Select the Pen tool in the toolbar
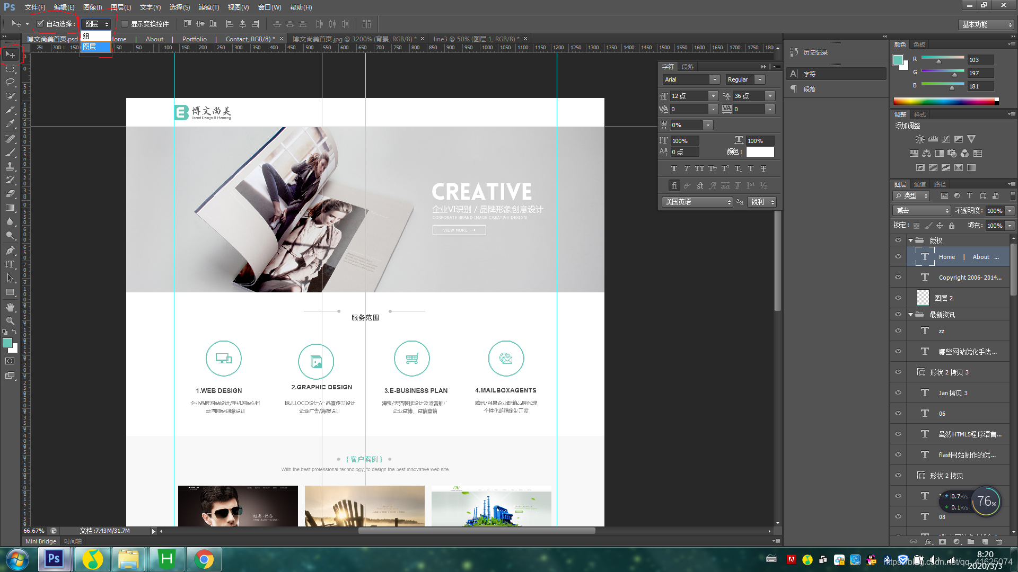 tap(10, 251)
